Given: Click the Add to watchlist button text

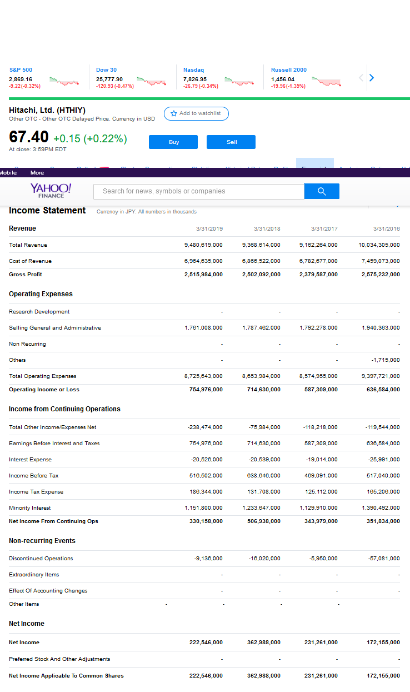Looking at the screenshot, I should [200, 113].
